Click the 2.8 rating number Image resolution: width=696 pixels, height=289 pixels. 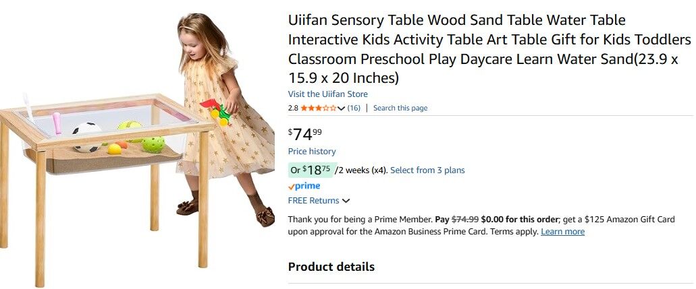[x=293, y=108]
